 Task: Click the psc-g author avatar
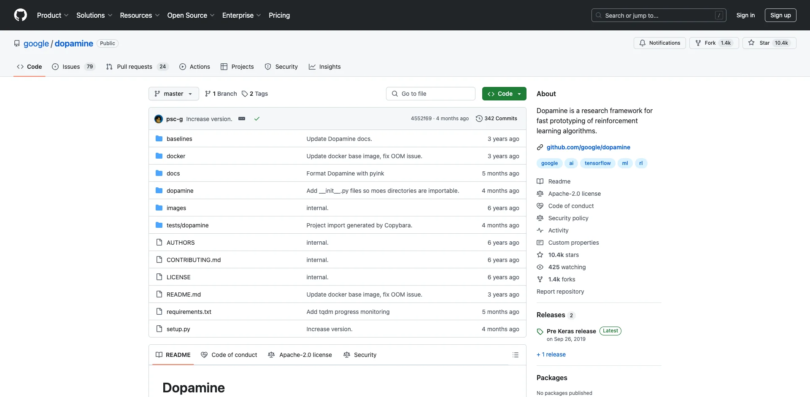(159, 119)
